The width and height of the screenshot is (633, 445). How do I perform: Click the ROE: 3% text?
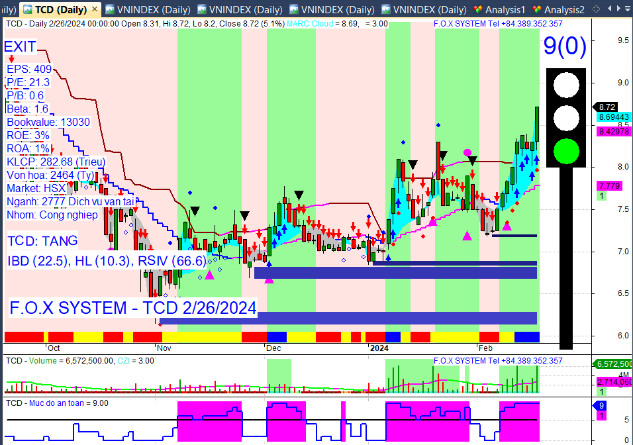point(28,135)
